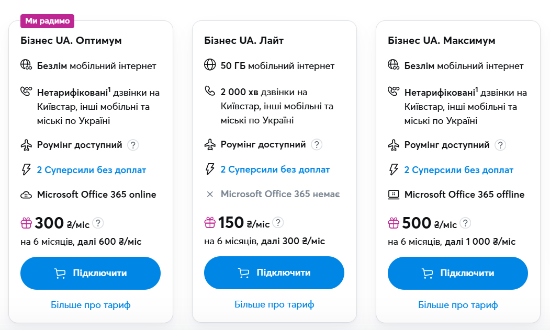Select Більше про тариф under Максимум card
This screenshot has height=330, width=550.
pos(457,303)
